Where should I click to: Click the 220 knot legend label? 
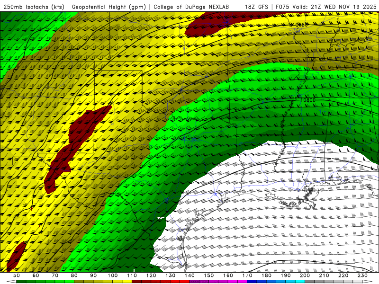point(343,275)
